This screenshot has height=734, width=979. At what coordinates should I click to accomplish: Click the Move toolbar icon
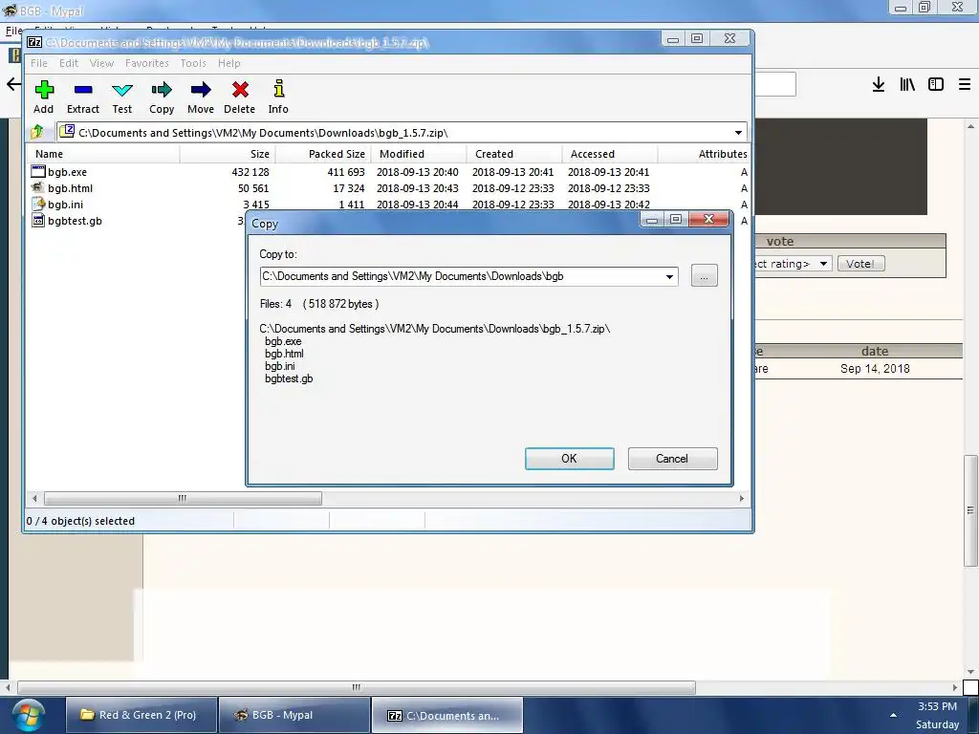click(x=201, y=90)
